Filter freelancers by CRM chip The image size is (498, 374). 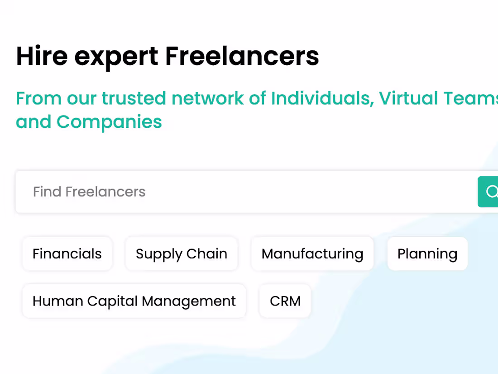point(285,301)
